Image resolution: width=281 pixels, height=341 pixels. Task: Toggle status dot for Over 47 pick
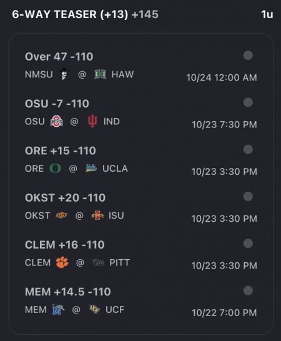(x=248, y=55)
